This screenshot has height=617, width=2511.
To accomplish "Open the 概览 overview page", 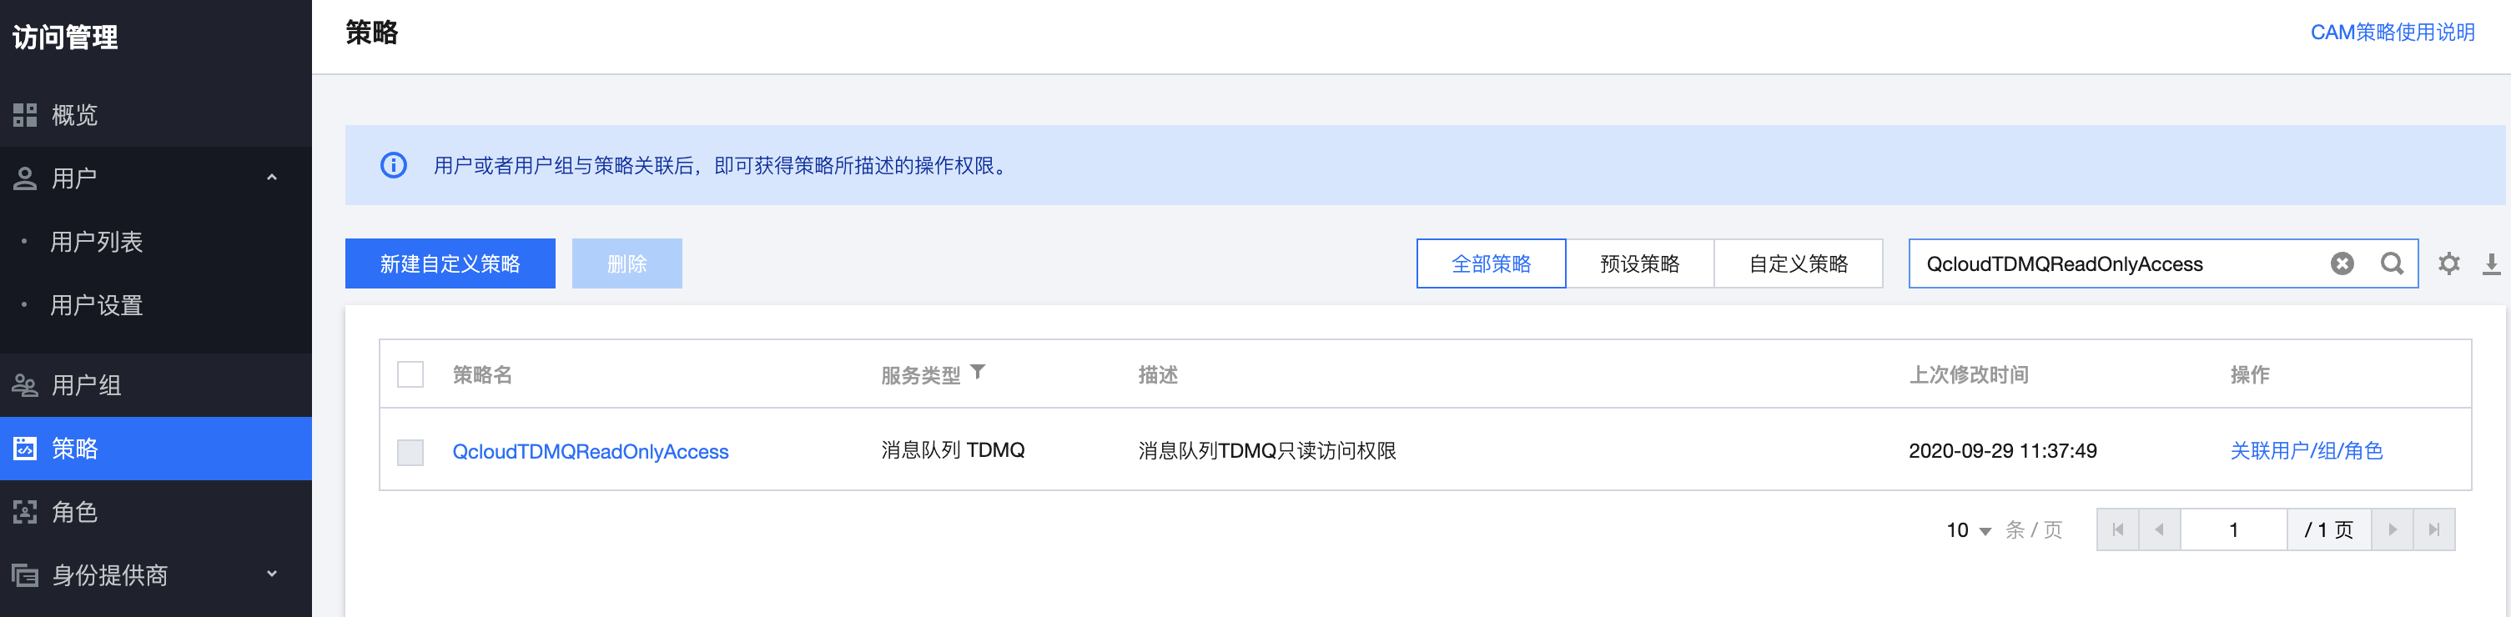I will pos(74,115).
